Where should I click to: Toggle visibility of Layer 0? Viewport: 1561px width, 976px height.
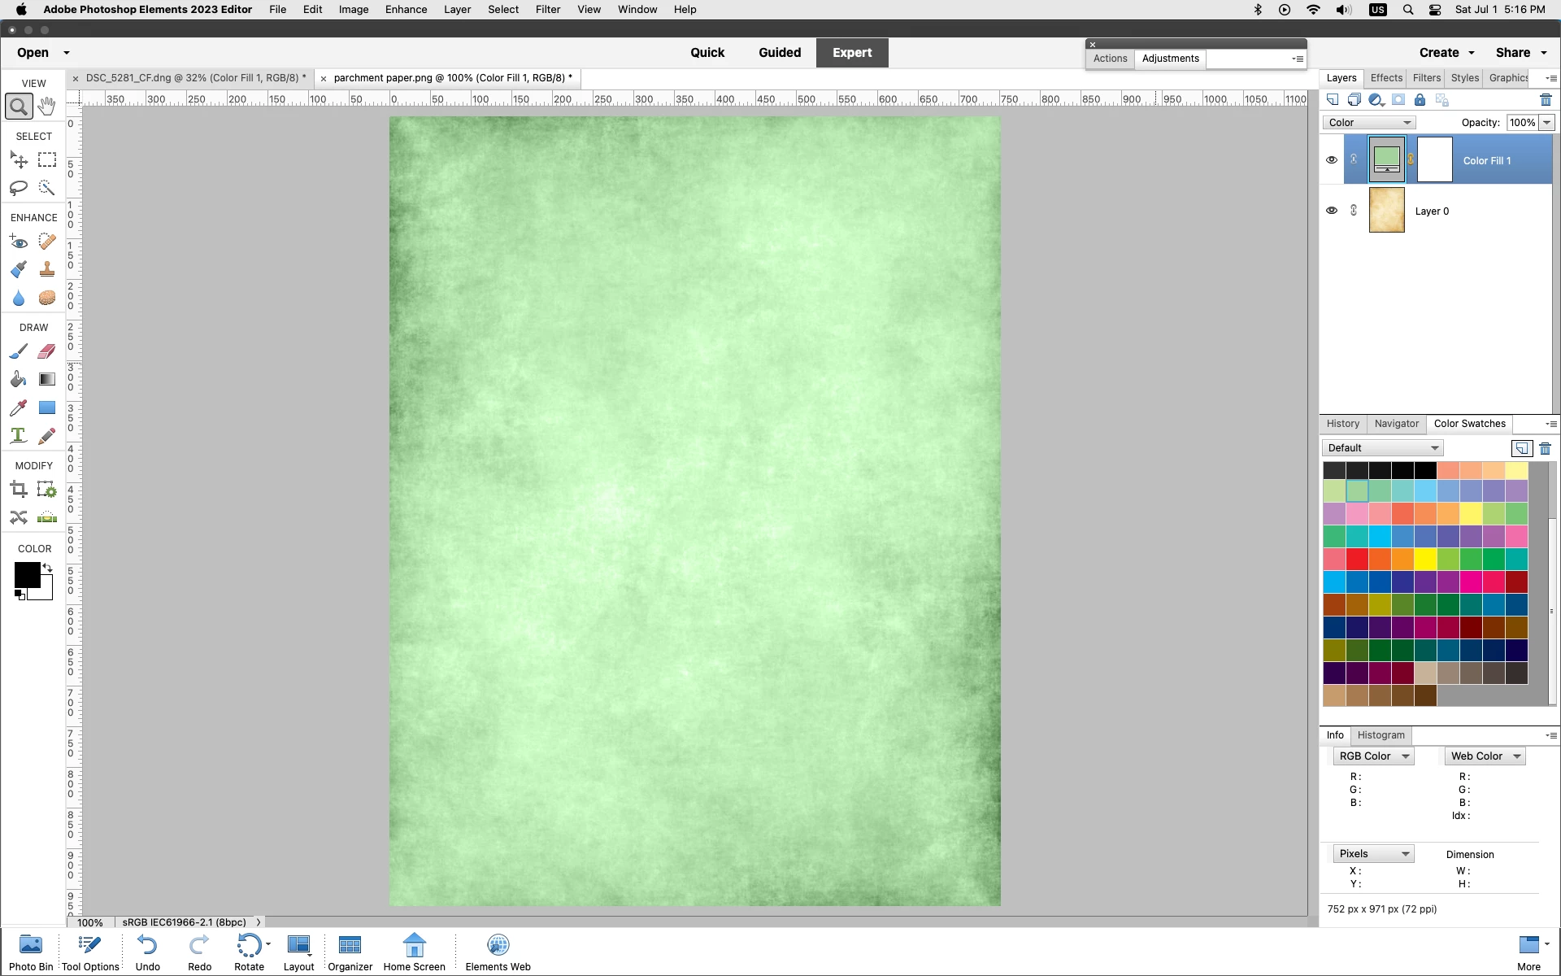1332,211
